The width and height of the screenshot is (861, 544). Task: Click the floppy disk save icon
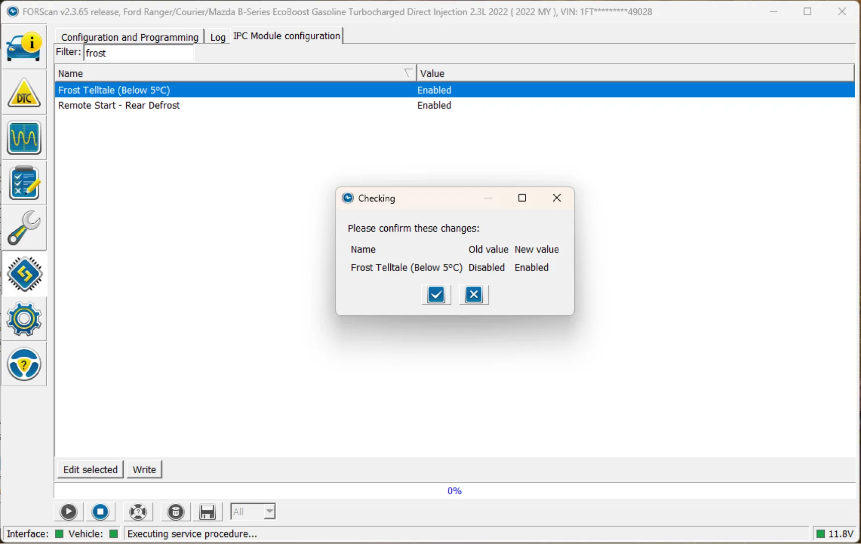click(x=208, y=512)
